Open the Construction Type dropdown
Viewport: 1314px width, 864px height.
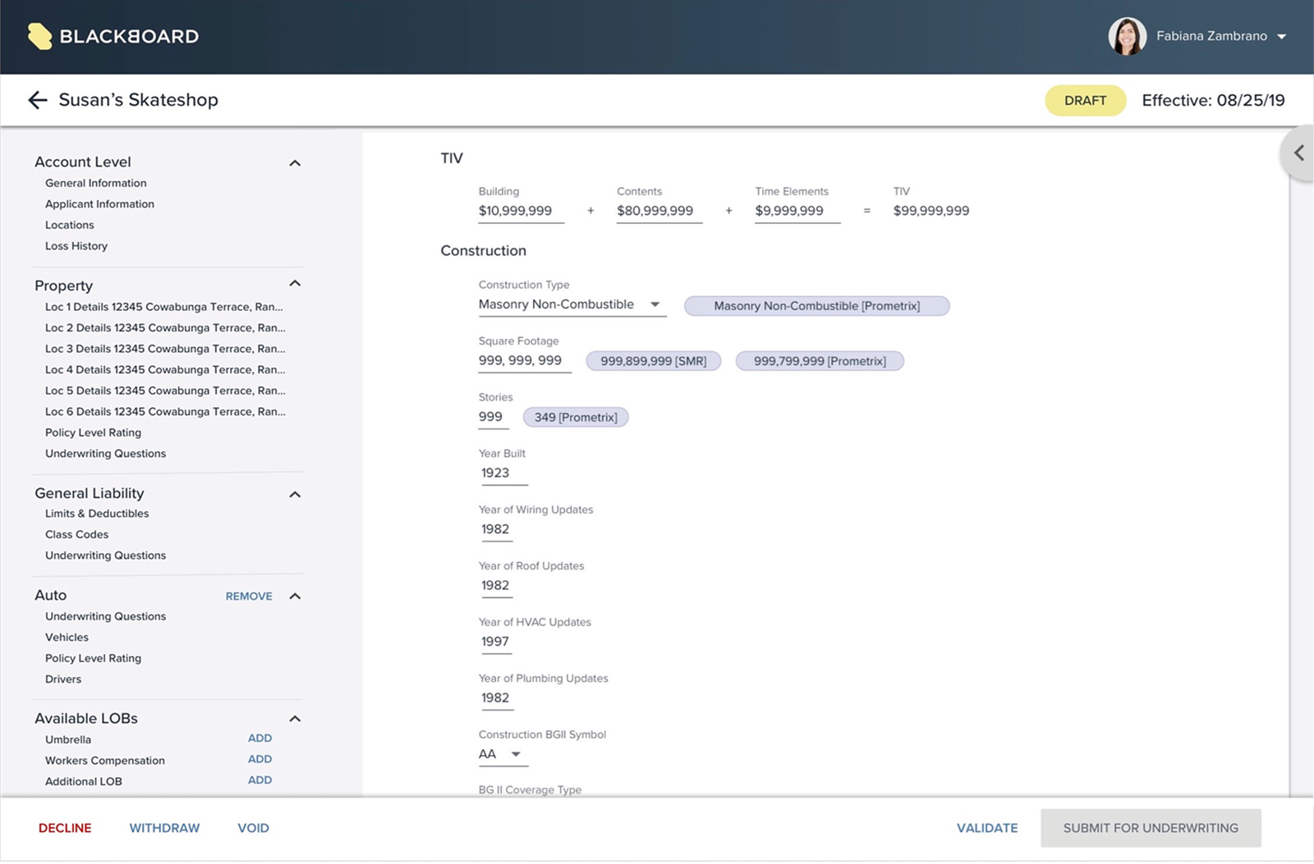coord(655,304)
